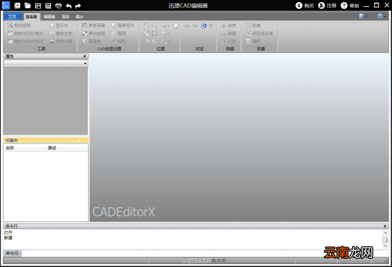The width and height of the screenshot is (392, 267).
Task: Switch to the 查看器 viewer tab
Action: (32, 16)
